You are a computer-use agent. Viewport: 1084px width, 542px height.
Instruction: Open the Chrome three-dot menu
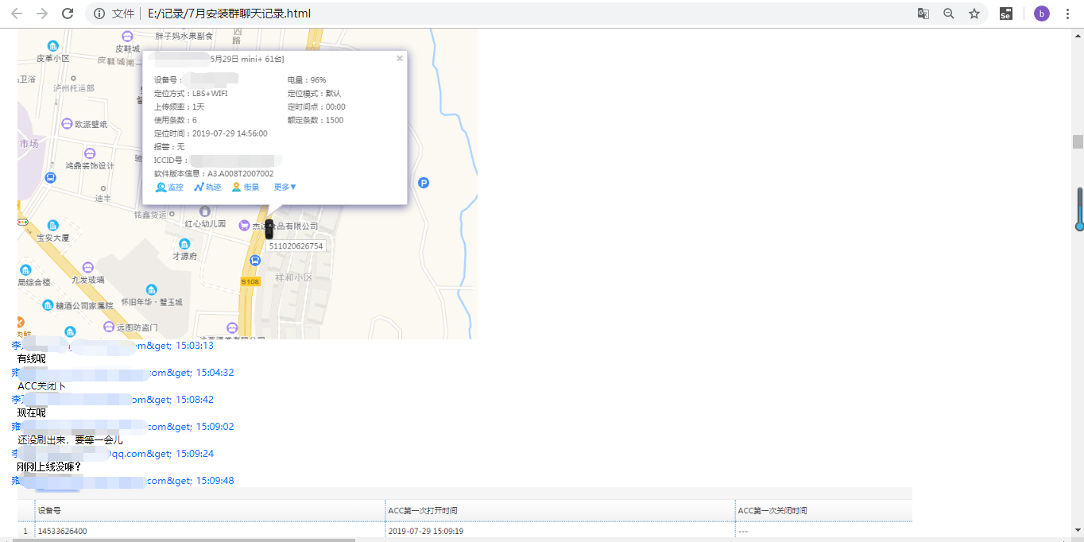tap(1067, 14)
